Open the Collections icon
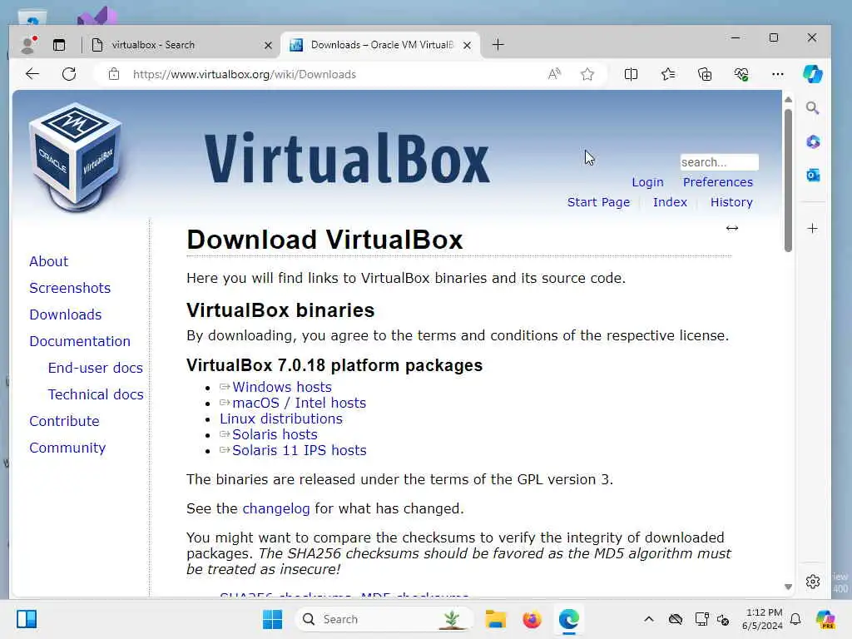852x639 pixels. coord(705,74)
